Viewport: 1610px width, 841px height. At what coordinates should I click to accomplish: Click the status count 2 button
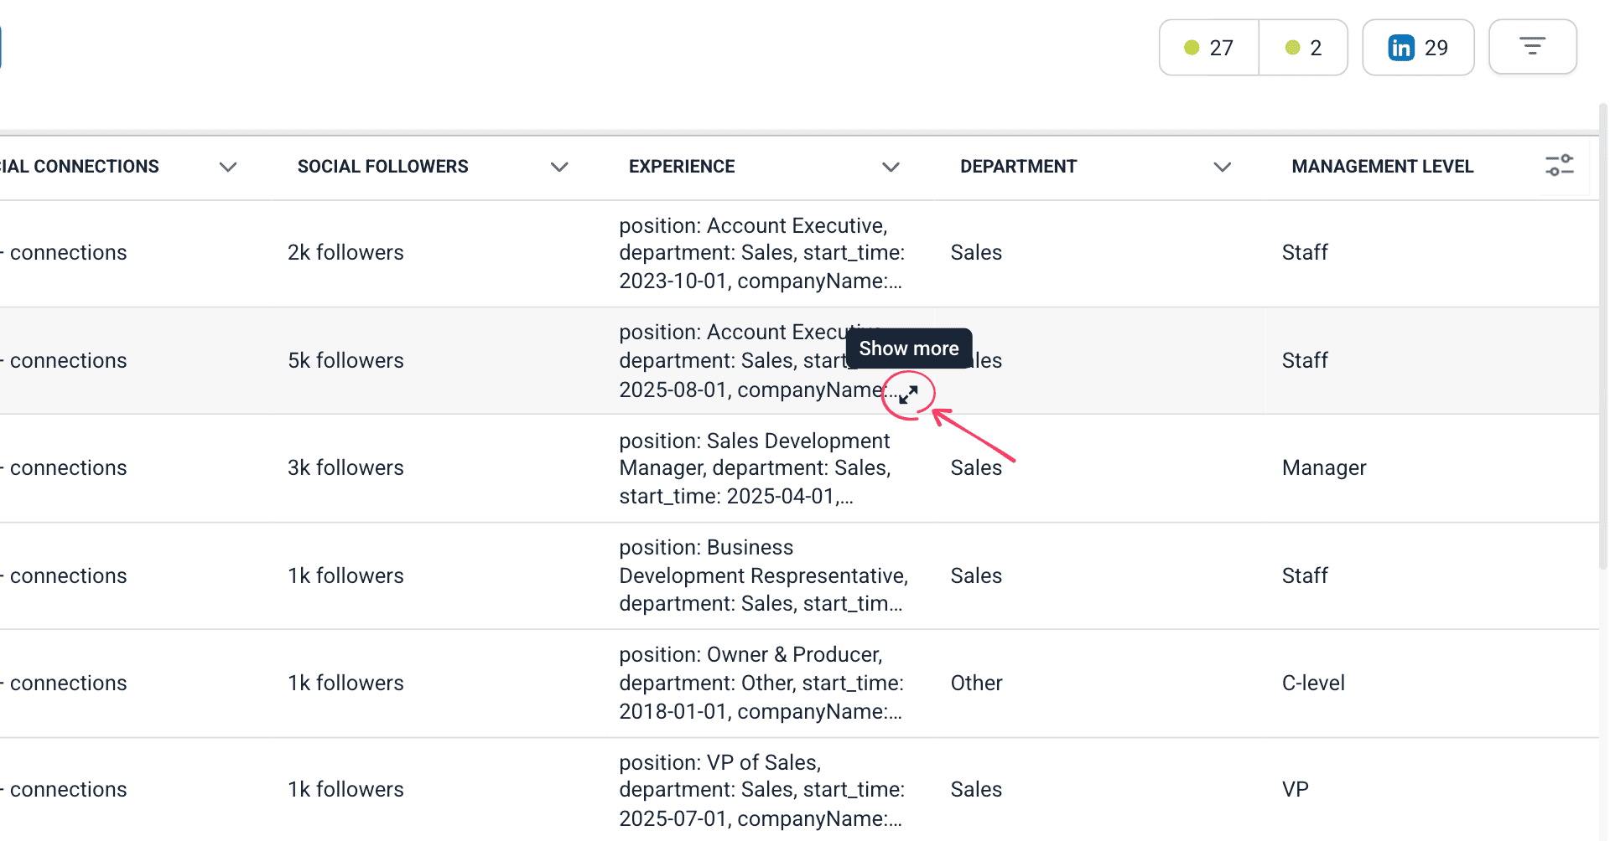(x=1303, y=48)
